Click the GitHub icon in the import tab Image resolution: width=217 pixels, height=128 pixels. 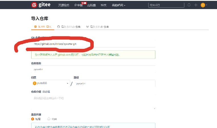[x=59, y=27]
